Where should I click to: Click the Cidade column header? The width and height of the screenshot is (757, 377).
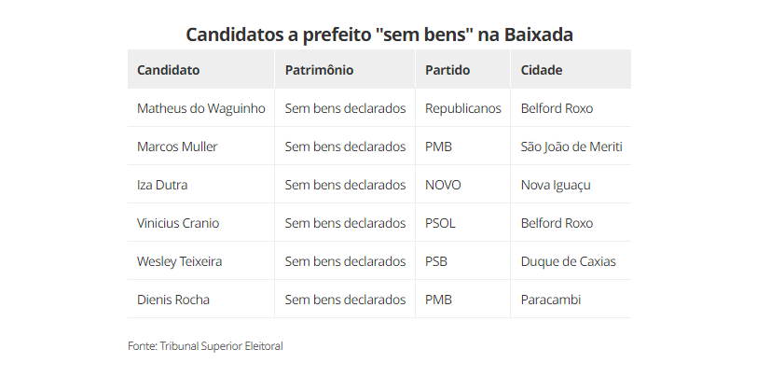click(542, 70)
